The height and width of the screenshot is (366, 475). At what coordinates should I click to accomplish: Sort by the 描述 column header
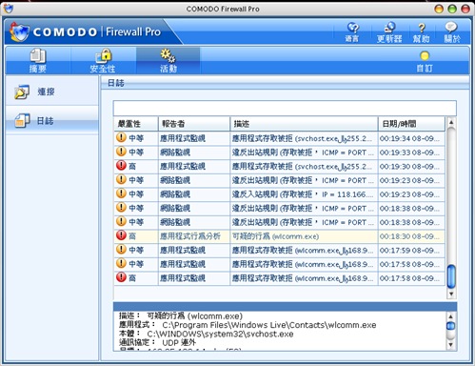(304, 124)
